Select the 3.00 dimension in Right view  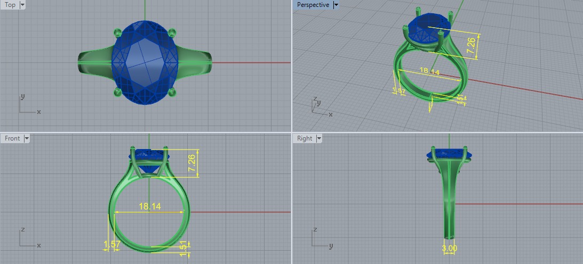pos(450,248)
